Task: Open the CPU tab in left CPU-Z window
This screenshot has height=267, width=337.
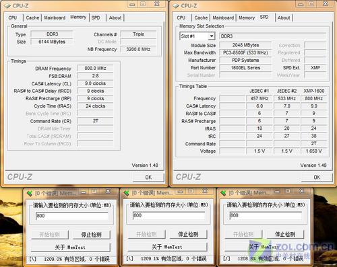Action: click(x=13, y=17)
